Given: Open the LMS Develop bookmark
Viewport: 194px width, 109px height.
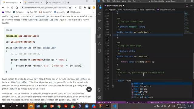Looking at the screenshot, I should (74, 12).
